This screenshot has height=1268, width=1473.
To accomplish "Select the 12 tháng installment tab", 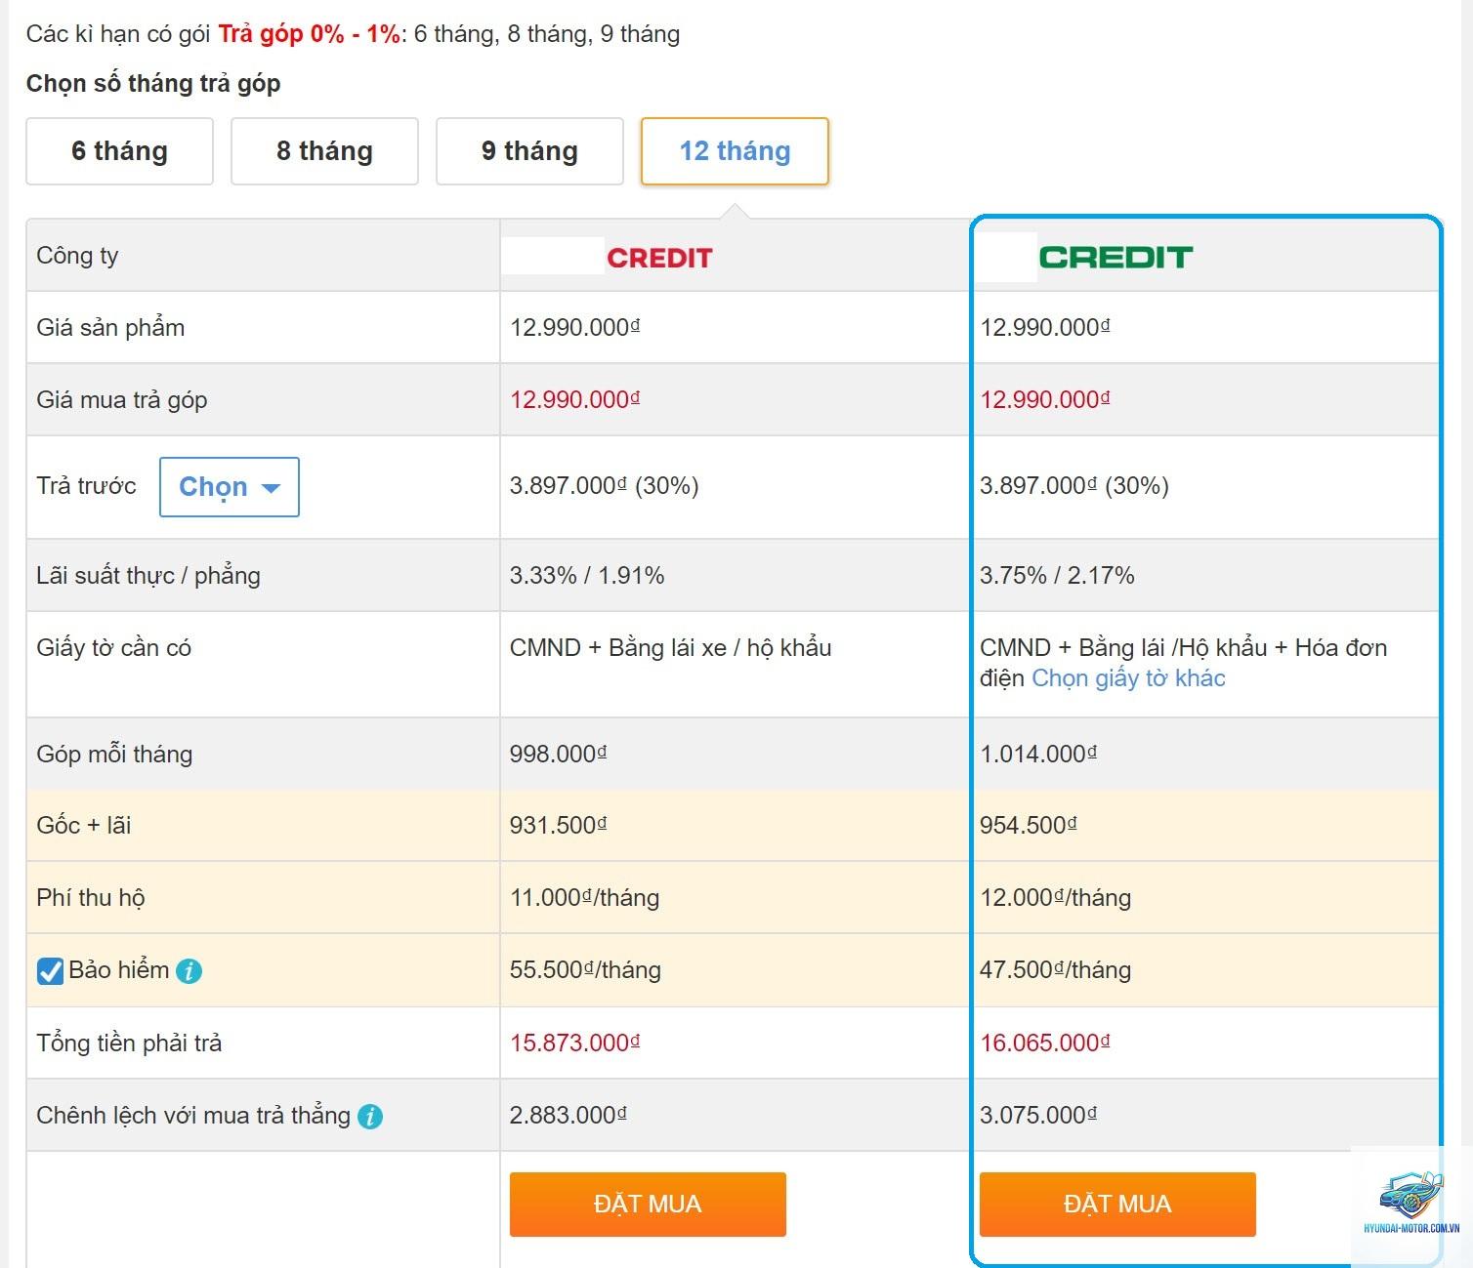I will click(735, 151).
